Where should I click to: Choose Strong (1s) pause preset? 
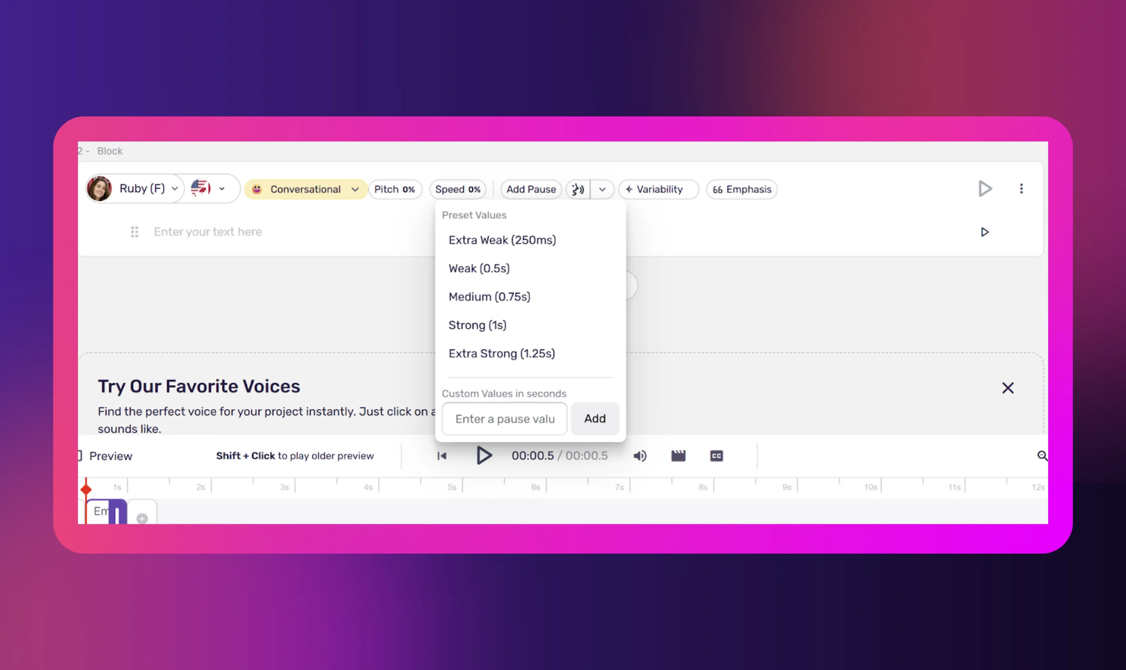pyautogui.click(x=477, y=325)
